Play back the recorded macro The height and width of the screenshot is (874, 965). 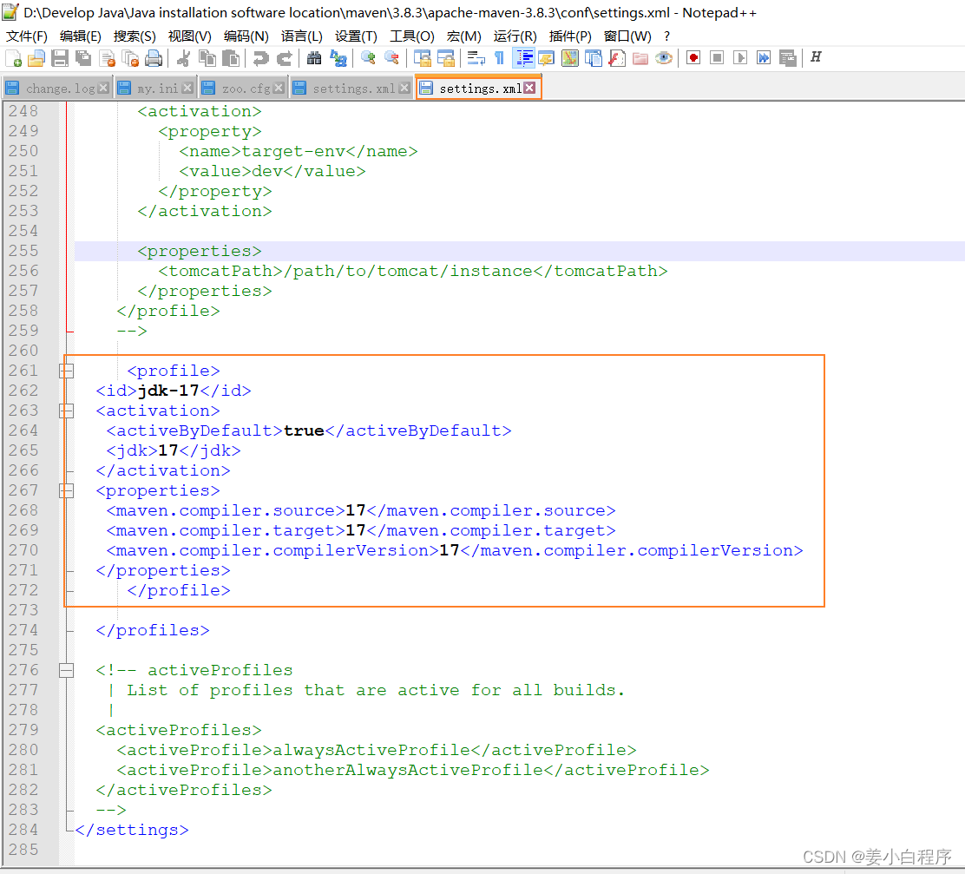(x=740, y=58)
